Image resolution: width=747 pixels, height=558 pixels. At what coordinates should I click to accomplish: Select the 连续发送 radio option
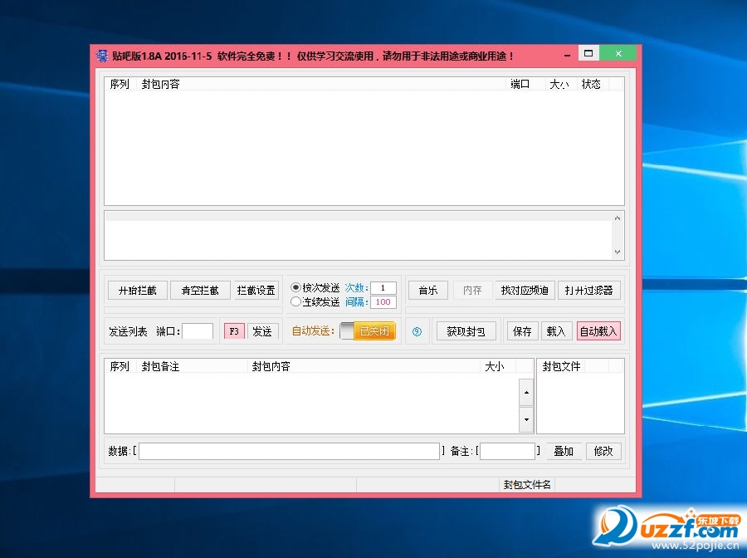[296, 301]
